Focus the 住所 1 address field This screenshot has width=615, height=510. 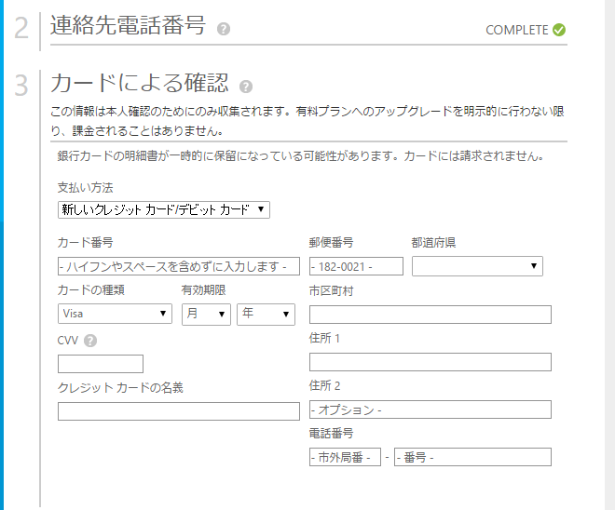430,362
